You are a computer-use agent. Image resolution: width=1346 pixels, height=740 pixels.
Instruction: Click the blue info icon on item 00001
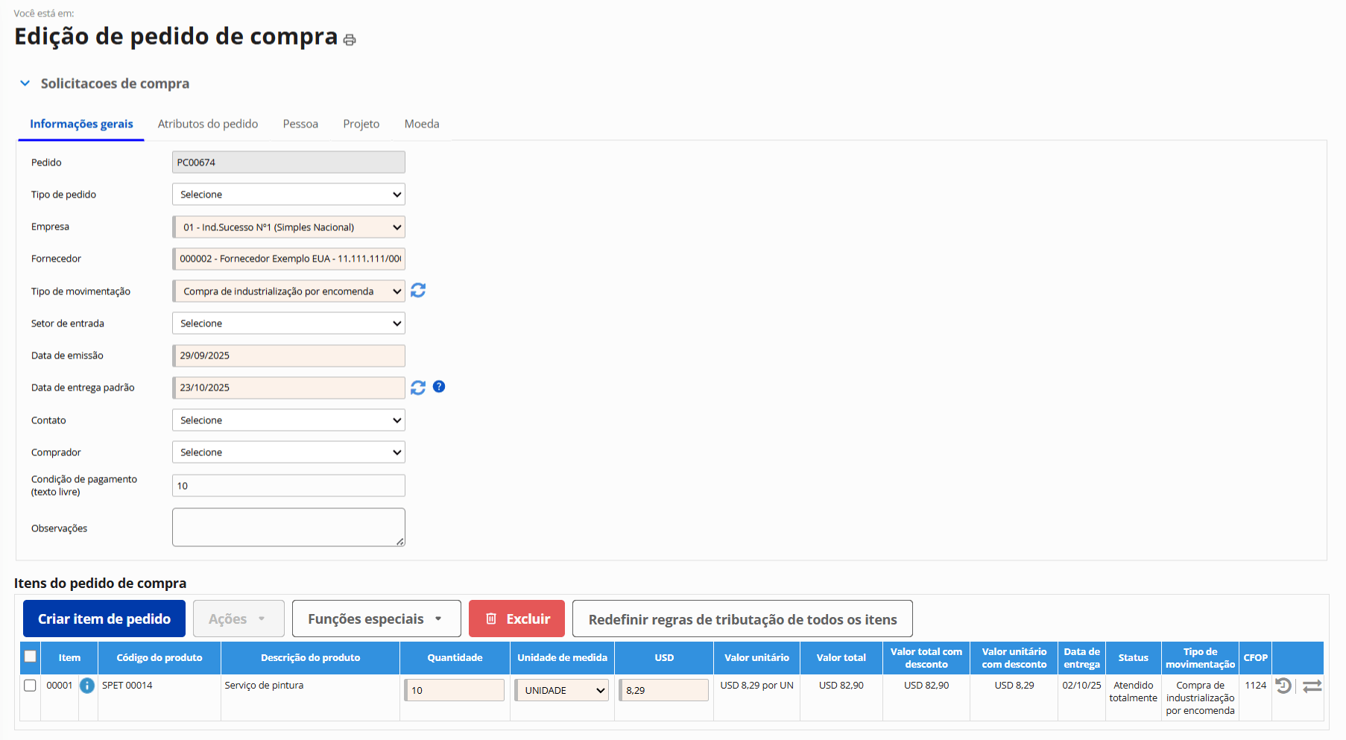[87, 686]
